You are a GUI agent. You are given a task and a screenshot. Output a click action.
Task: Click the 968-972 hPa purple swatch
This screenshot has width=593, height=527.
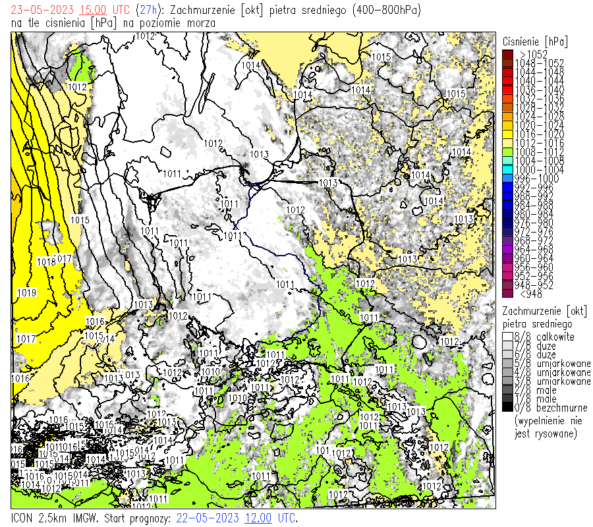click(507, 241)
